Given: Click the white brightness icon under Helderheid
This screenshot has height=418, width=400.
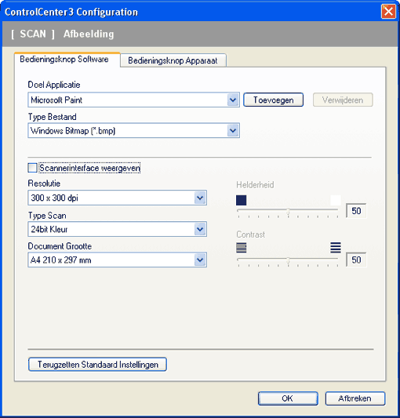Looking at the screenshot, I should click(x=336, y=200).
